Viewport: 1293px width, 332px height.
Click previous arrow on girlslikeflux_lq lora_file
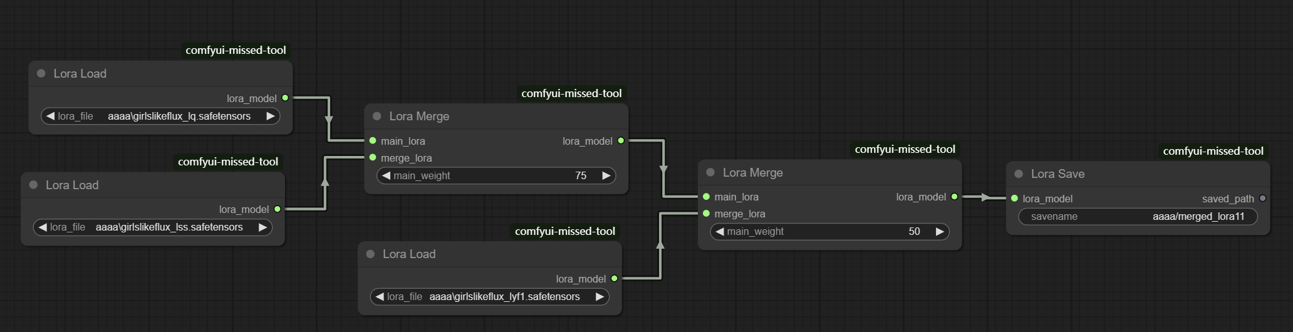[x=50, y=116]
